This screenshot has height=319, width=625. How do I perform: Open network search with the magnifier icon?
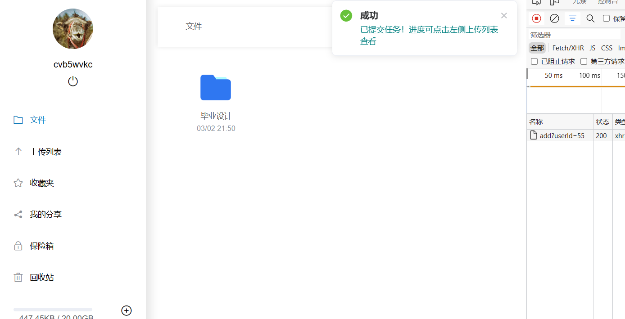(590, 18)
